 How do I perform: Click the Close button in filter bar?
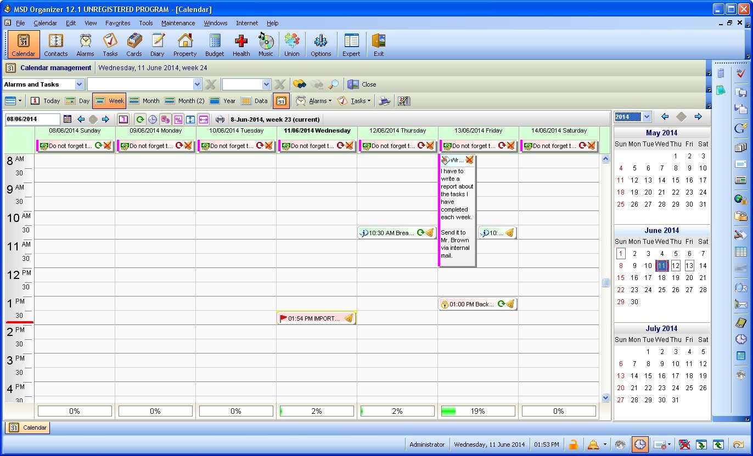coord(362,84)
